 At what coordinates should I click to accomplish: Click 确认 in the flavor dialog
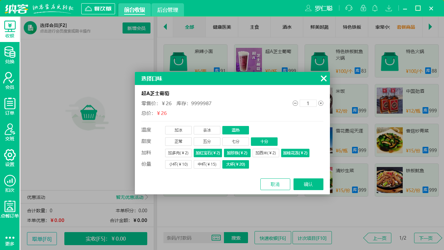point(308,184)
